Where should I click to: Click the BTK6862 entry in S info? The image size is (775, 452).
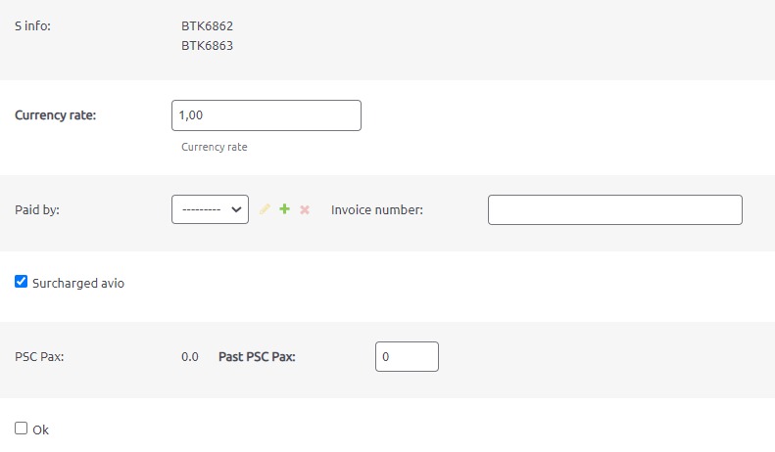pos(207,26)
